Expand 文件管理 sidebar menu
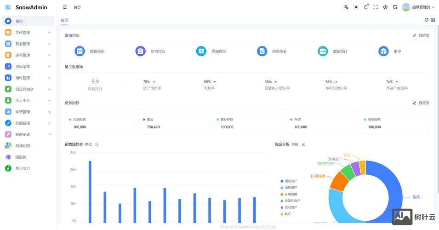439x230 pixels. pyautogui.click(x=29, y=33)
